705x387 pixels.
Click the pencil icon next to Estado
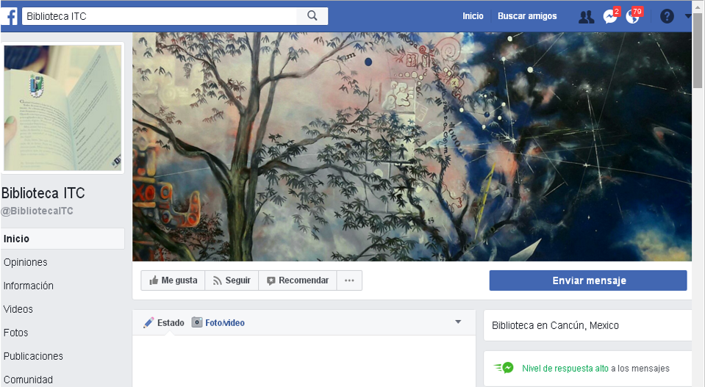point(148,323)
